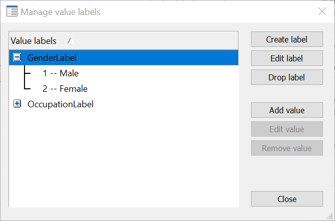Click the Create label button
Viewport: 335px width, 221px height.
coord(286,39)
